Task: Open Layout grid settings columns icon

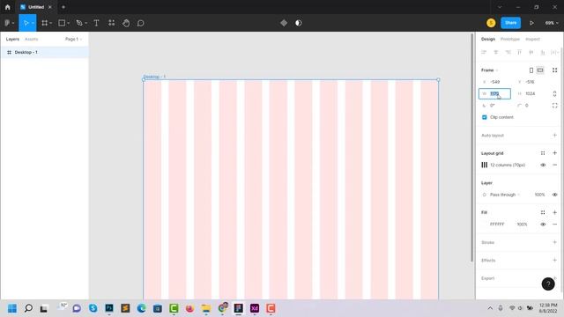Action: click(x=485, y=165)
